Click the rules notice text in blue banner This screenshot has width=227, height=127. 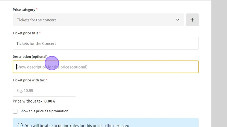click(x=77, y=125)
